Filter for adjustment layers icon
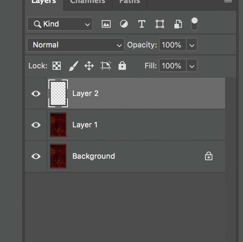The image size is (243, 242). 124,24
